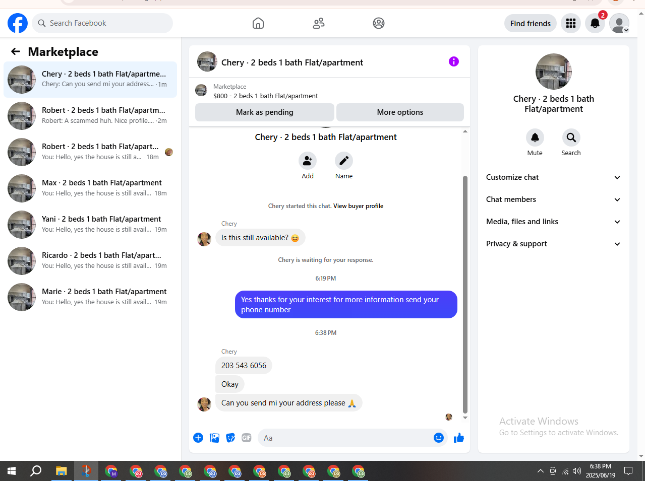Send a thumbs-up like

coord(459,438)
